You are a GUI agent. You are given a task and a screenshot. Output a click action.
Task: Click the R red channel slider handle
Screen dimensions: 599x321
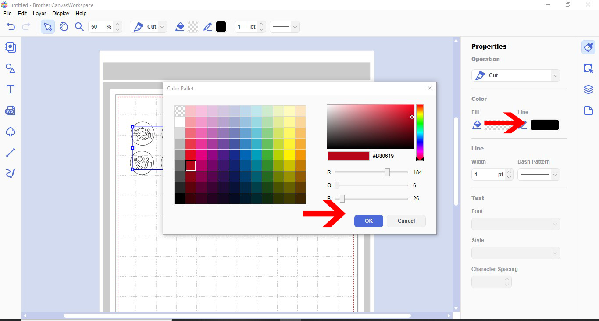coord(387,172)
